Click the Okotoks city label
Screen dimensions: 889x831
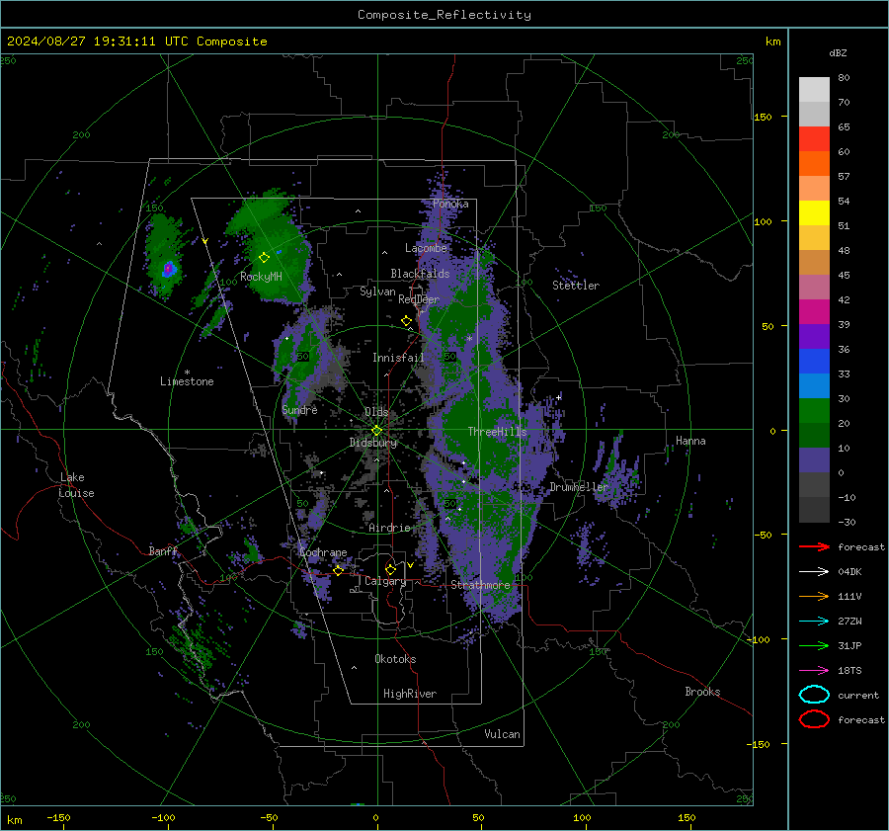395,659
